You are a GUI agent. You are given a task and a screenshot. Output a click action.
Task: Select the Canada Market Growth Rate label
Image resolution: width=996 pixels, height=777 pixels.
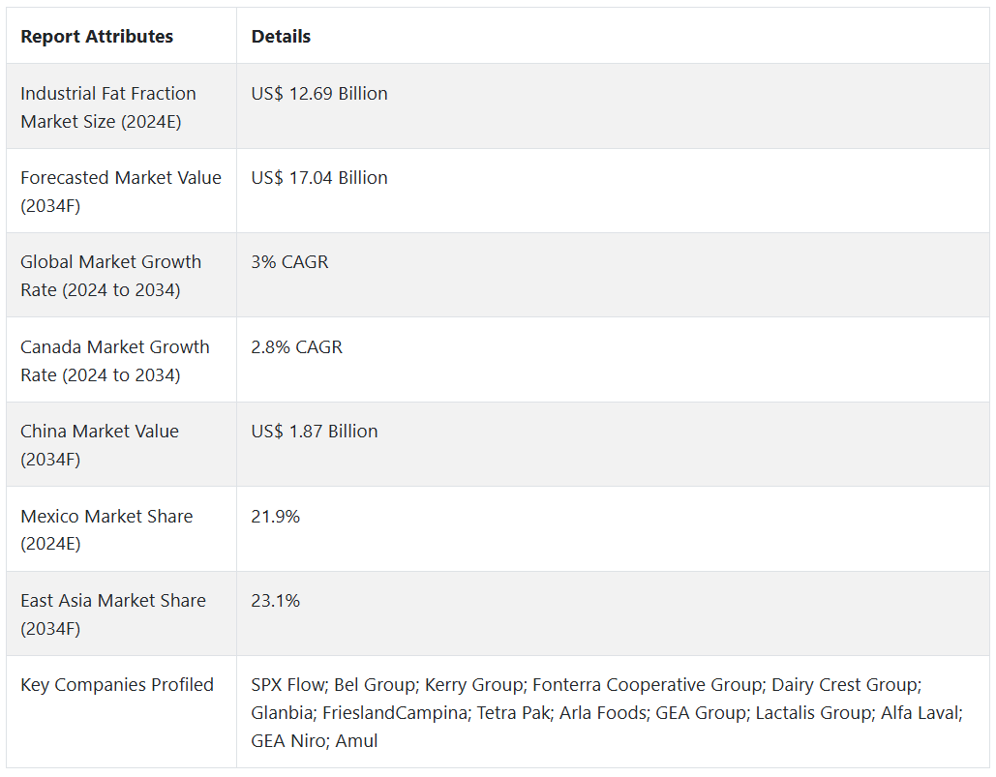(x=115, y=361)
